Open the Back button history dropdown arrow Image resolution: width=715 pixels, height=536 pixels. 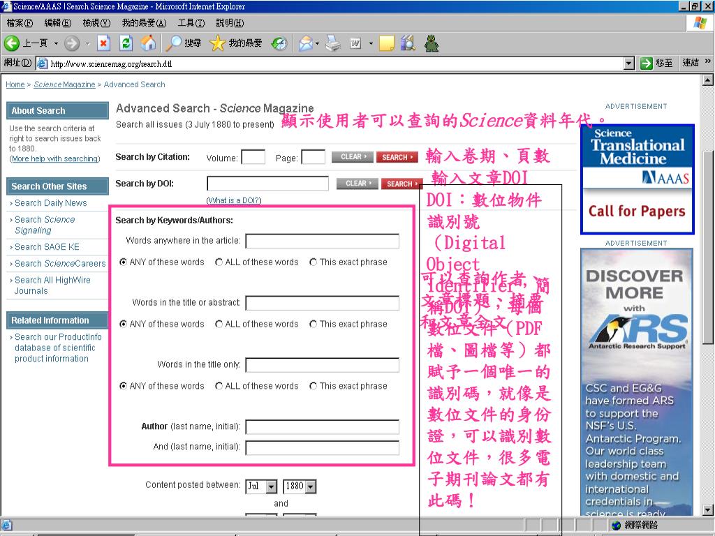tap(56, 44)
